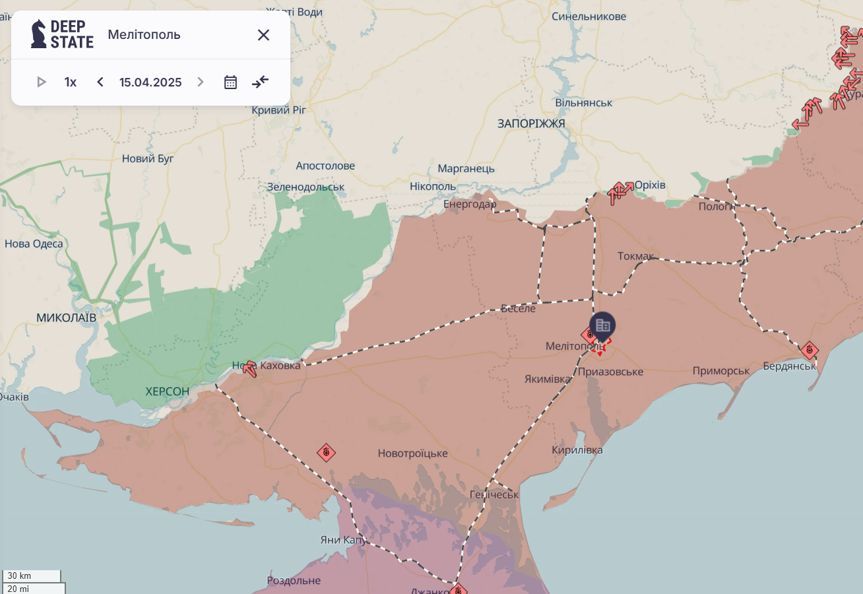Click the Токмак town label
This screenshot has height=594, width=863.
pos(636,256)
